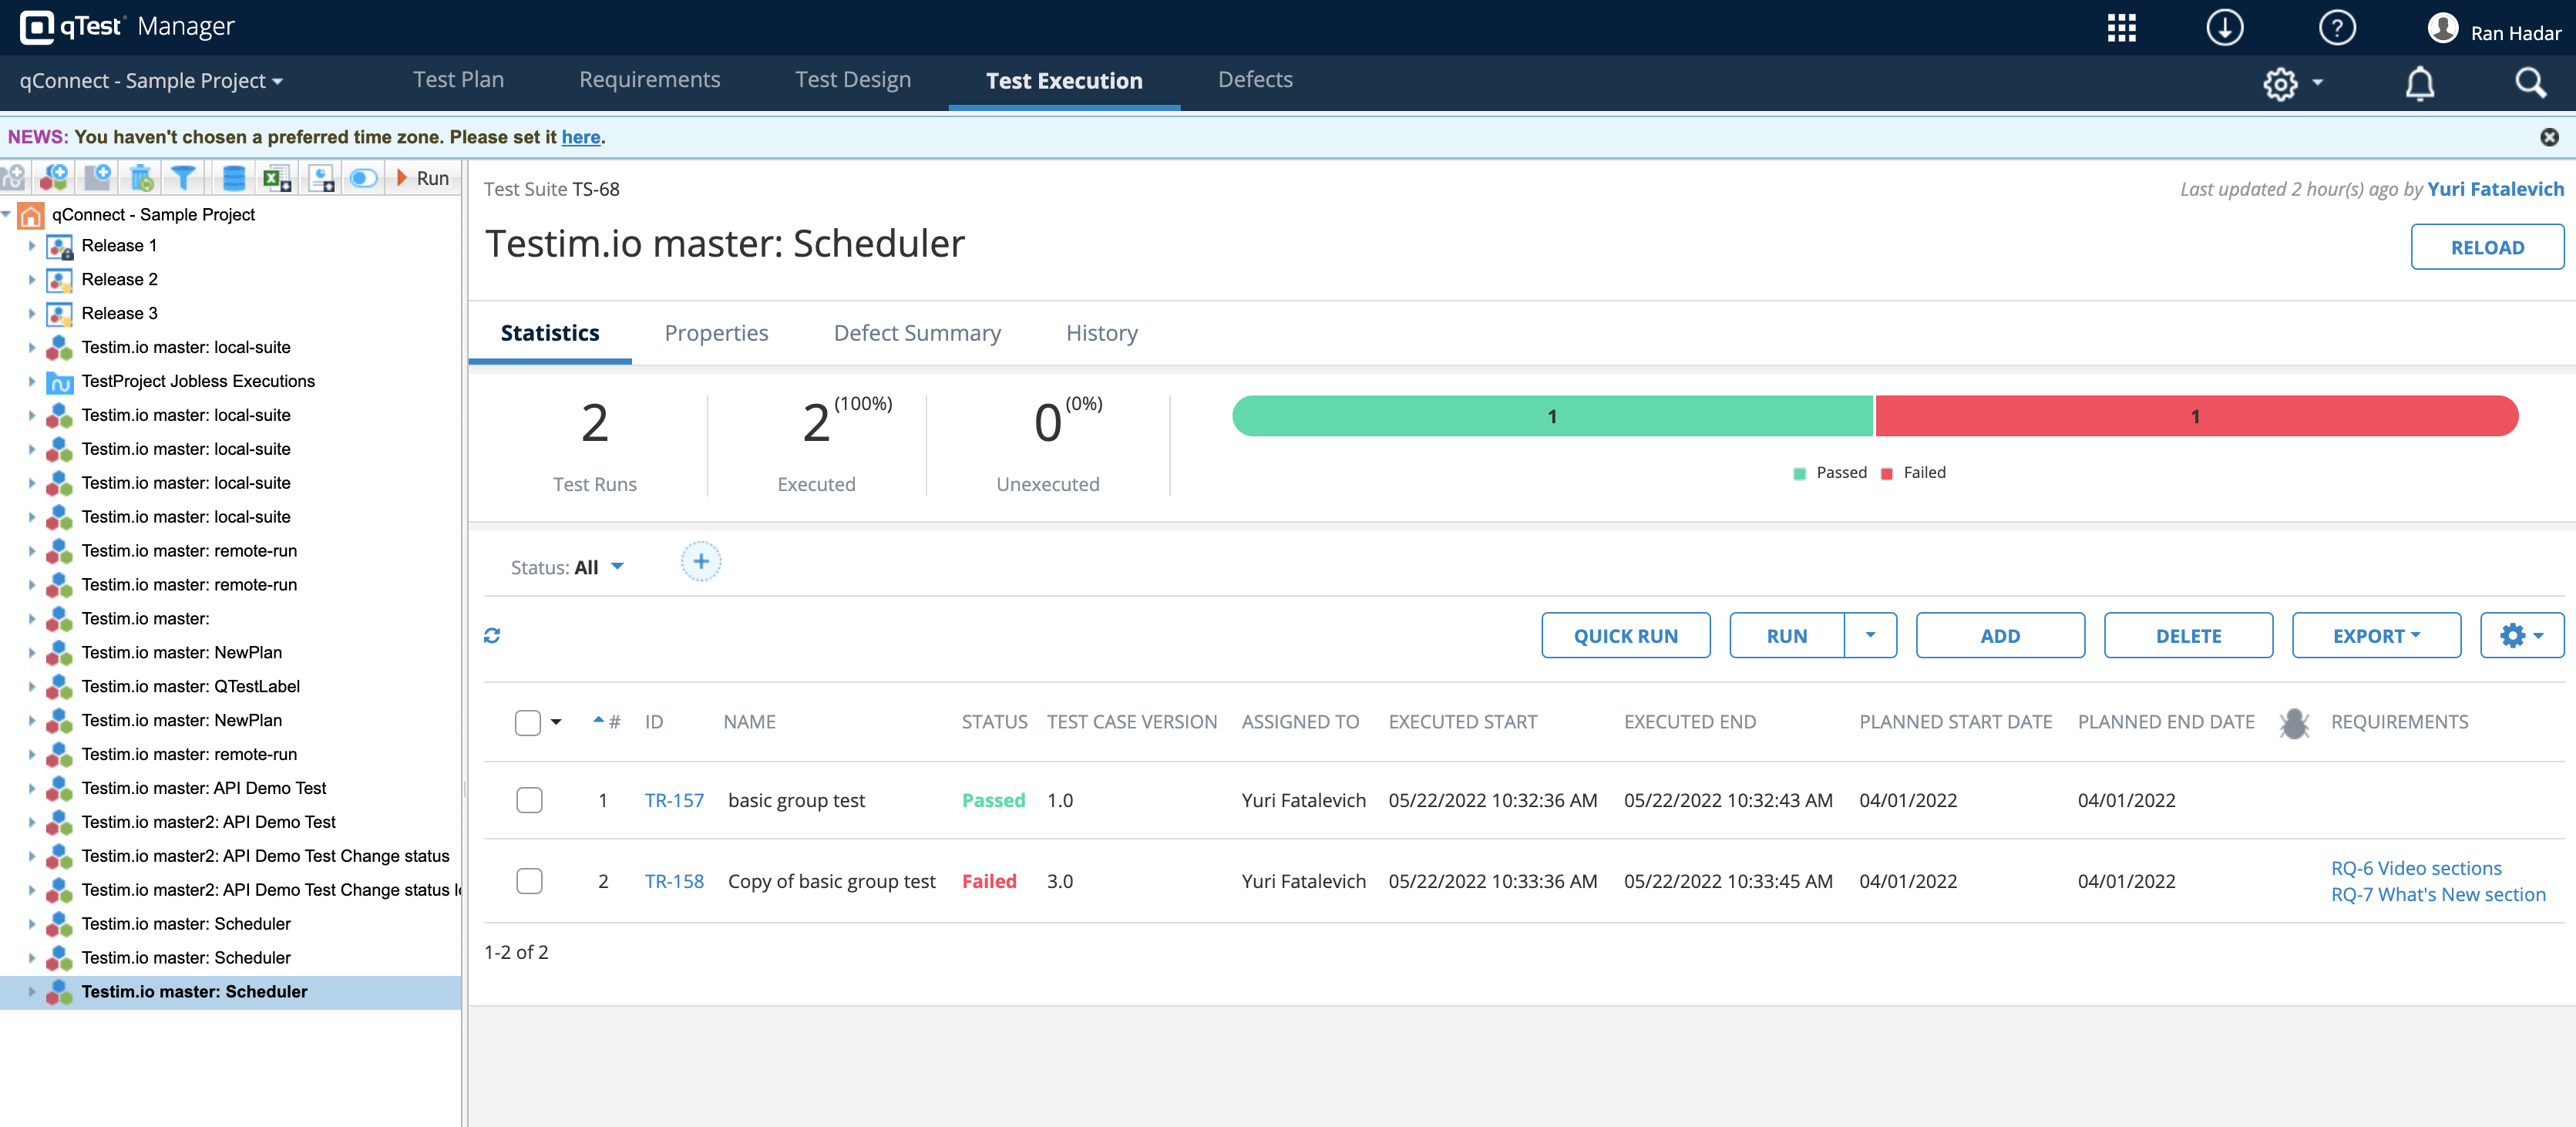Check the box for TR-158 row

click(x=529, y=881)
